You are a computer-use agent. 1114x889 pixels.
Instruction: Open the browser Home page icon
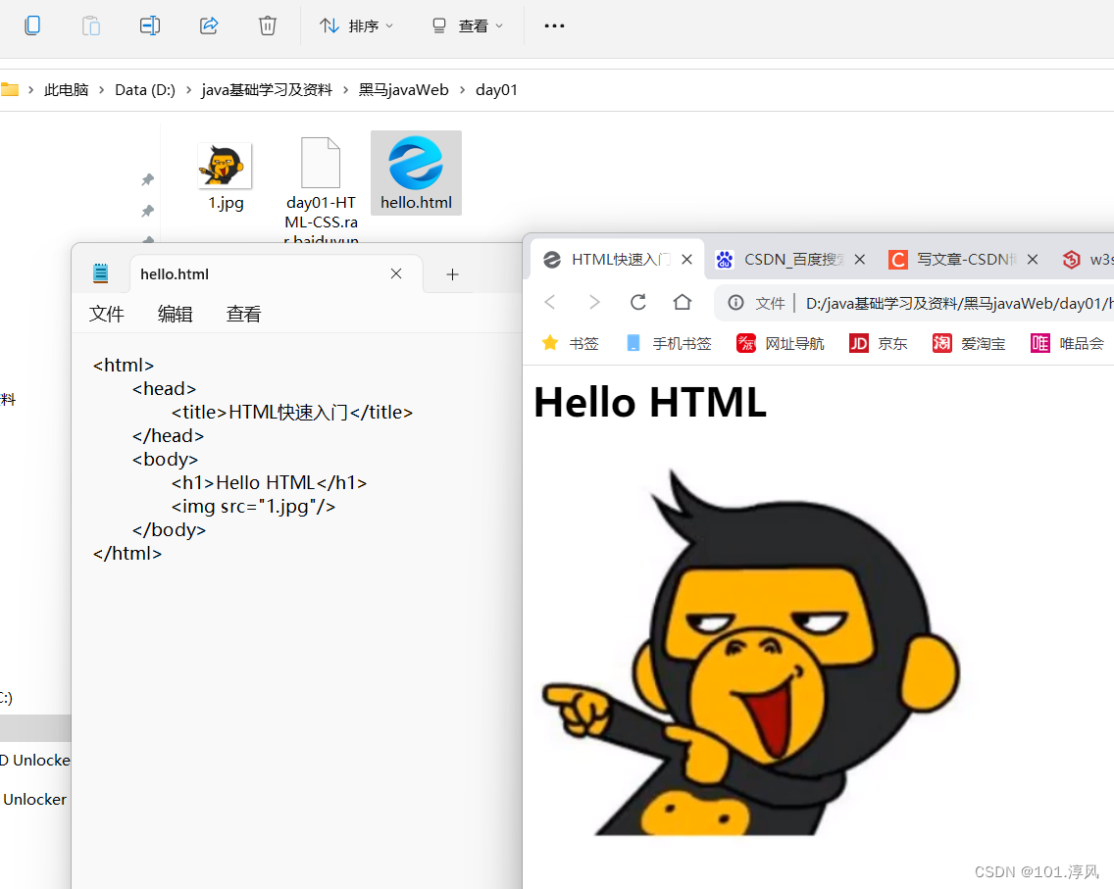[683, 302]
